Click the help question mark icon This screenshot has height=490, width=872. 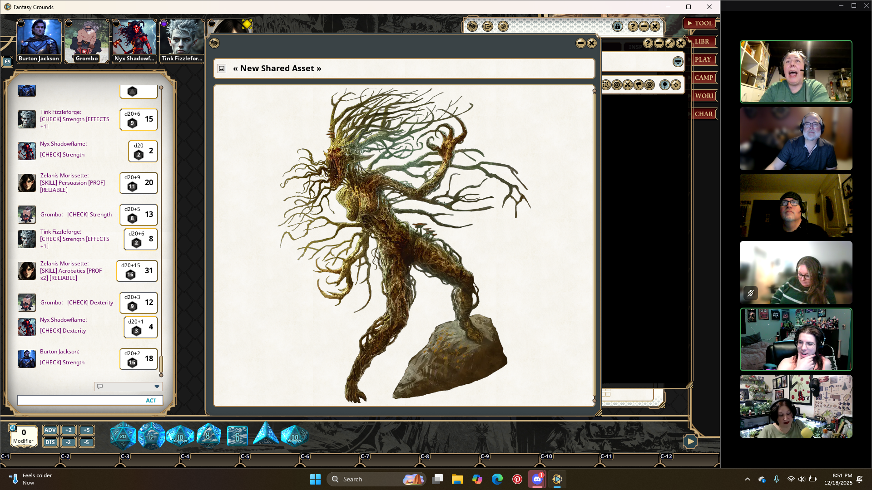click(632, 26)
